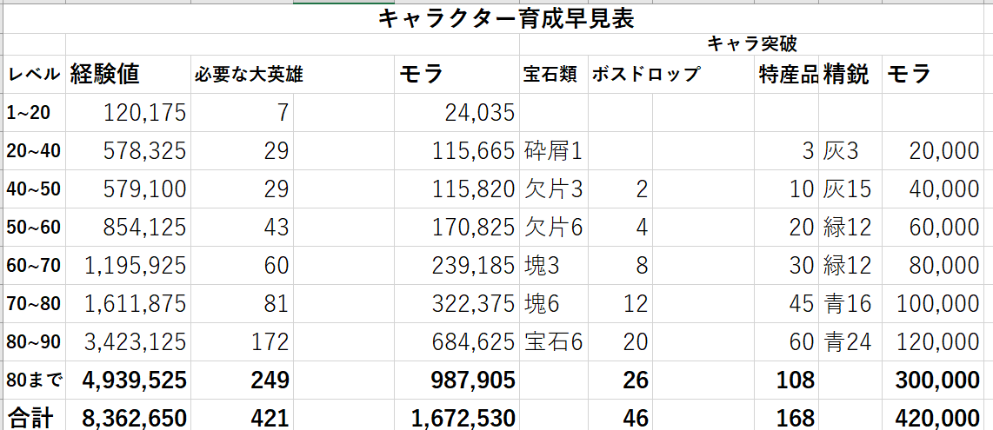This screenshot has width=993, height=430.
Task: Select the mora cell 115,820
Action: 457,189
